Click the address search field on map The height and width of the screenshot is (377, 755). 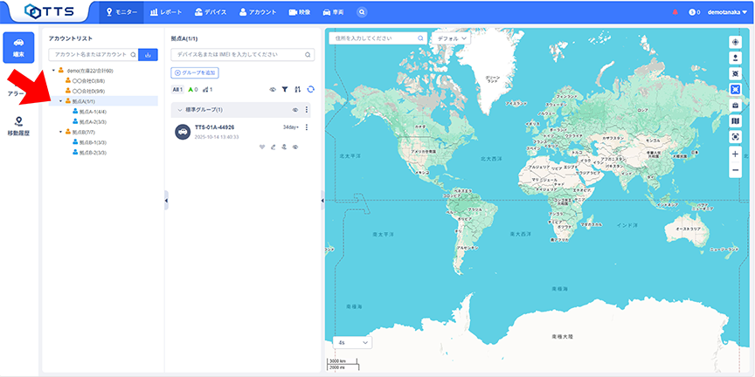(373, 38)
